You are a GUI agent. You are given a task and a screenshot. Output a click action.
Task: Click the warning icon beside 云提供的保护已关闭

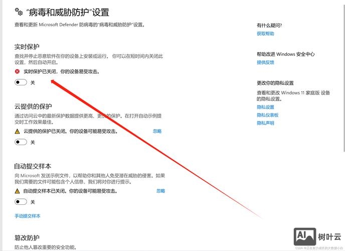(17, 132)
